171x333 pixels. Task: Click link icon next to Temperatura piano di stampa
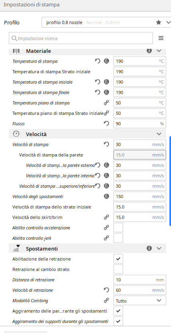106,103
